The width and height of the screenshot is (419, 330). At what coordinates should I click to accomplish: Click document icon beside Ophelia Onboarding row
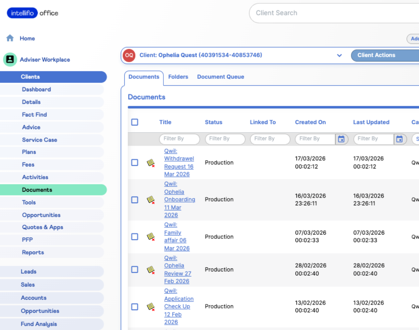pyautogui.click(x=151, y=200)
